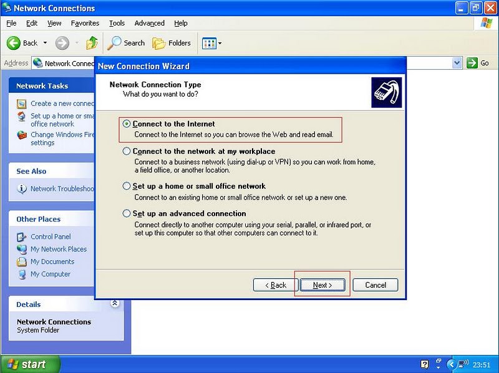Viewport: 499px width, 373px height.
Task: Click the Up folder toolbar icon
Action: [x=92, y=43]
